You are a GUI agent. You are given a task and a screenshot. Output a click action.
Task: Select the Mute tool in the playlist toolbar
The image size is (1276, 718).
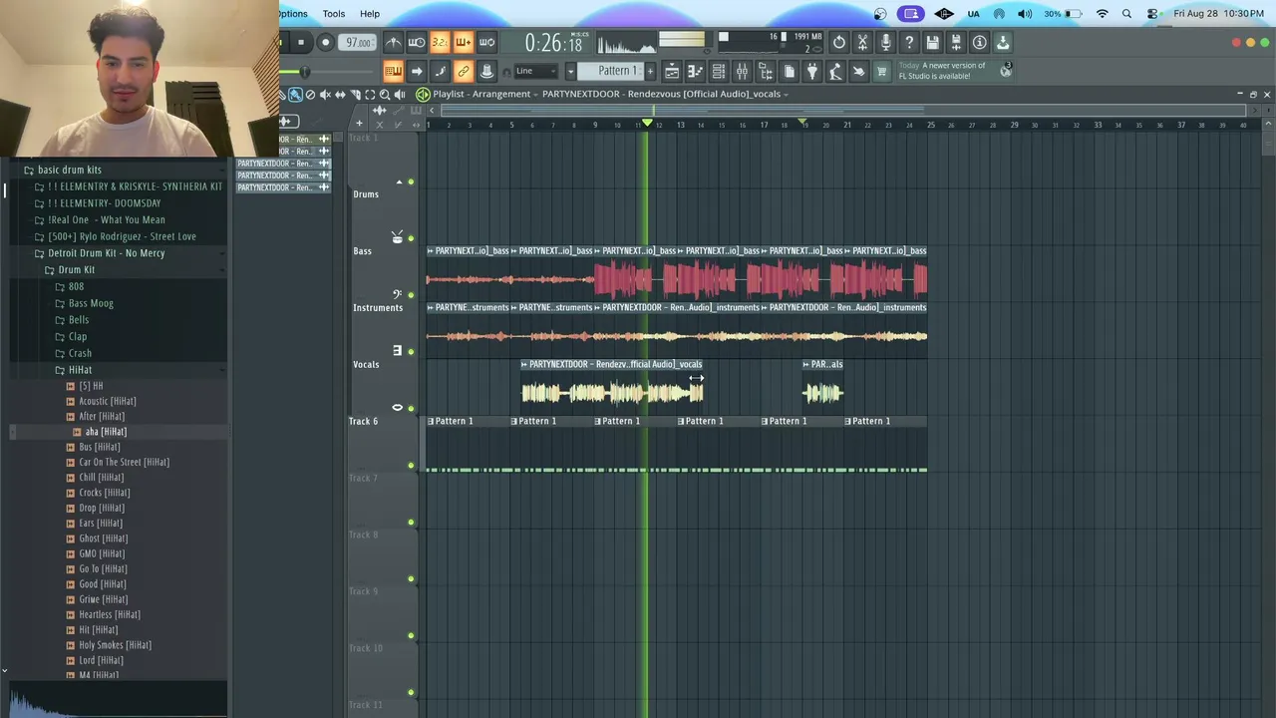click(x=325, y=95)
